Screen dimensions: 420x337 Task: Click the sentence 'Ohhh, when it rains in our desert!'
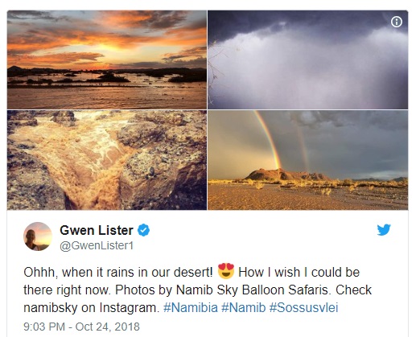coord(118,273)
